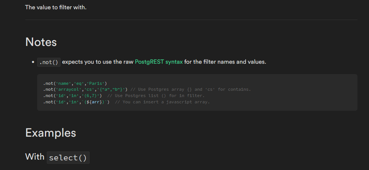Click the bullet point before .not()
The height and width of the screenshot is (170, 369).
[x=33, y=62]
